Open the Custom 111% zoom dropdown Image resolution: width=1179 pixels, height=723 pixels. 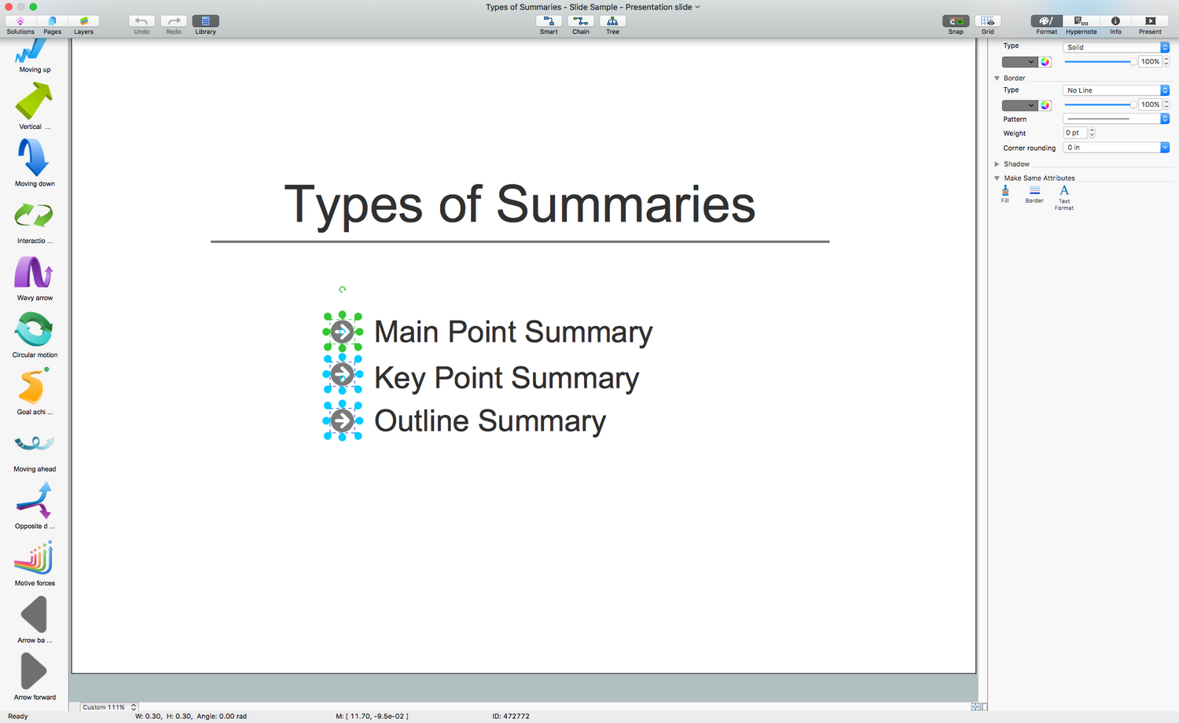coord(109,707)
